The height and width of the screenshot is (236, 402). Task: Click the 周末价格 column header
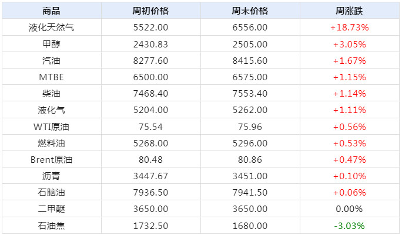(250, 11)
